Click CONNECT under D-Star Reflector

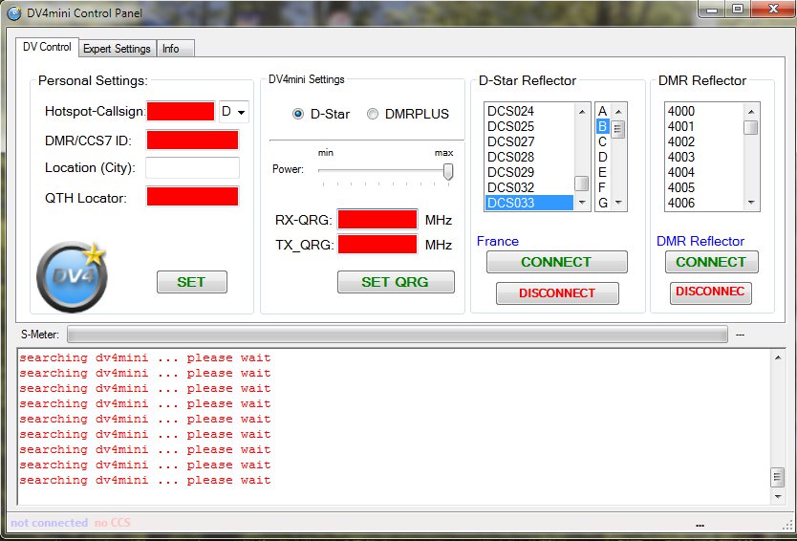(556, 262)
